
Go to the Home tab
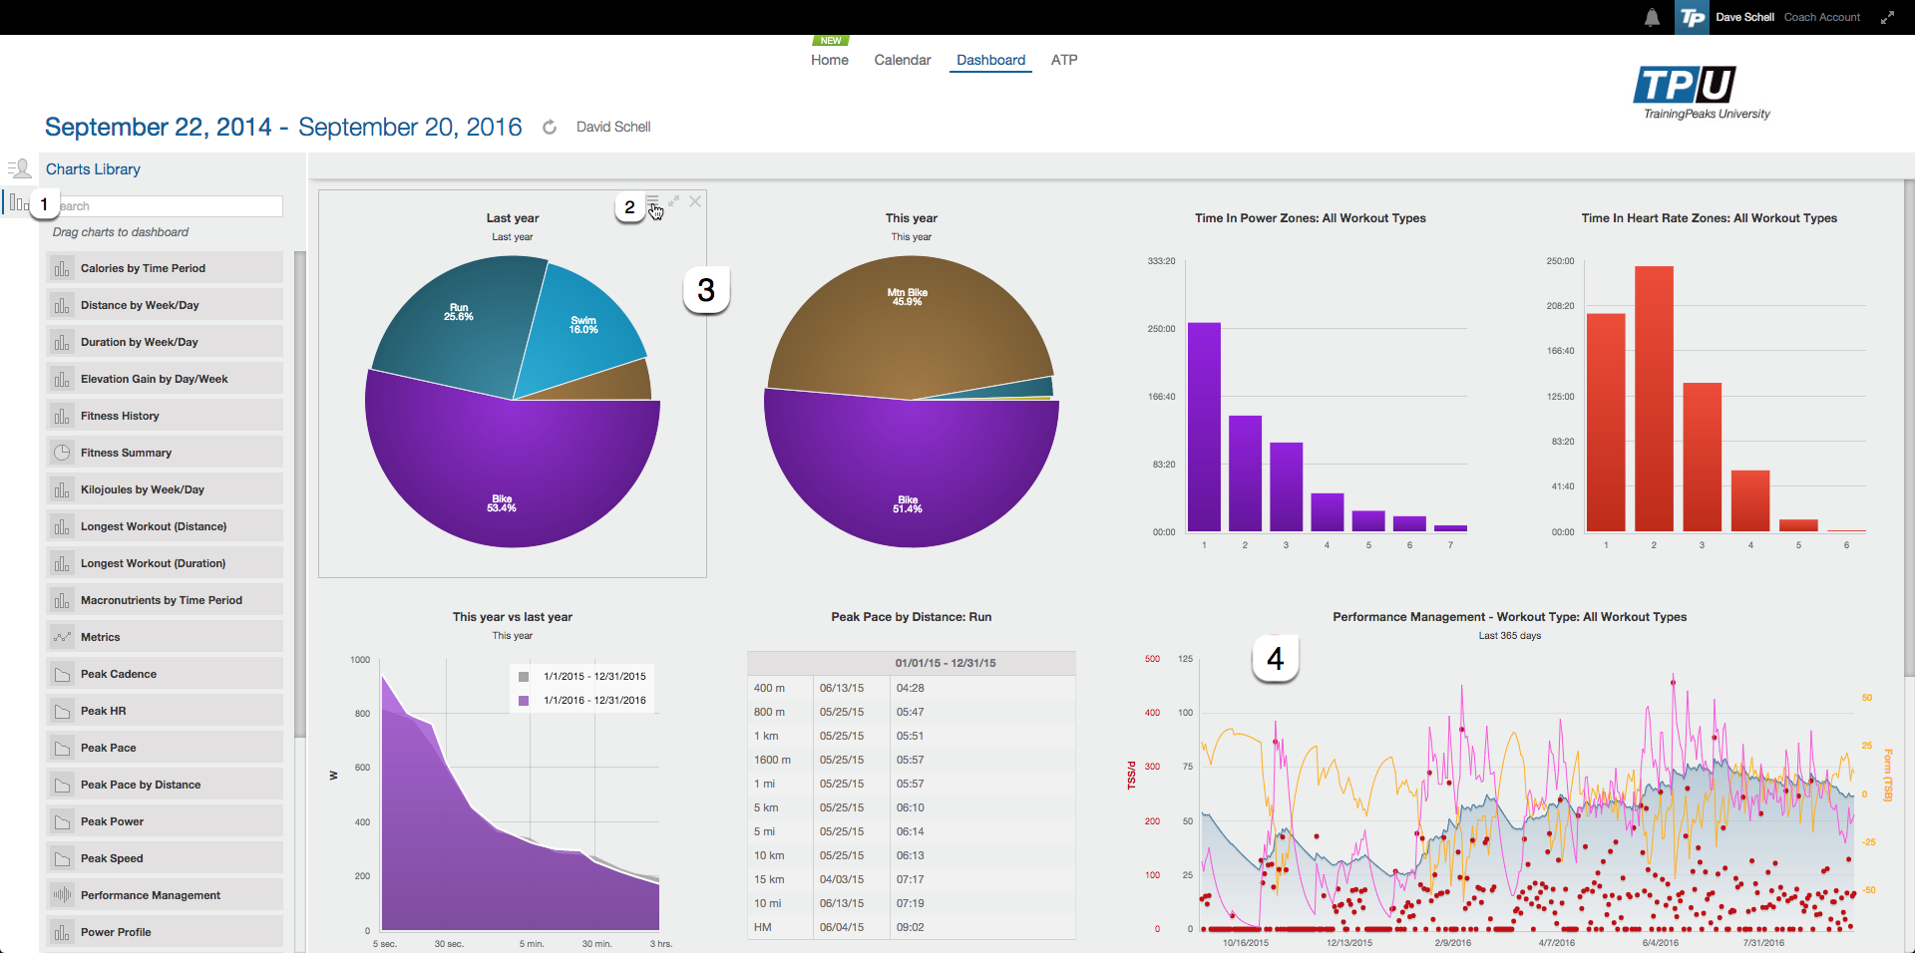(x=830, y=60)
